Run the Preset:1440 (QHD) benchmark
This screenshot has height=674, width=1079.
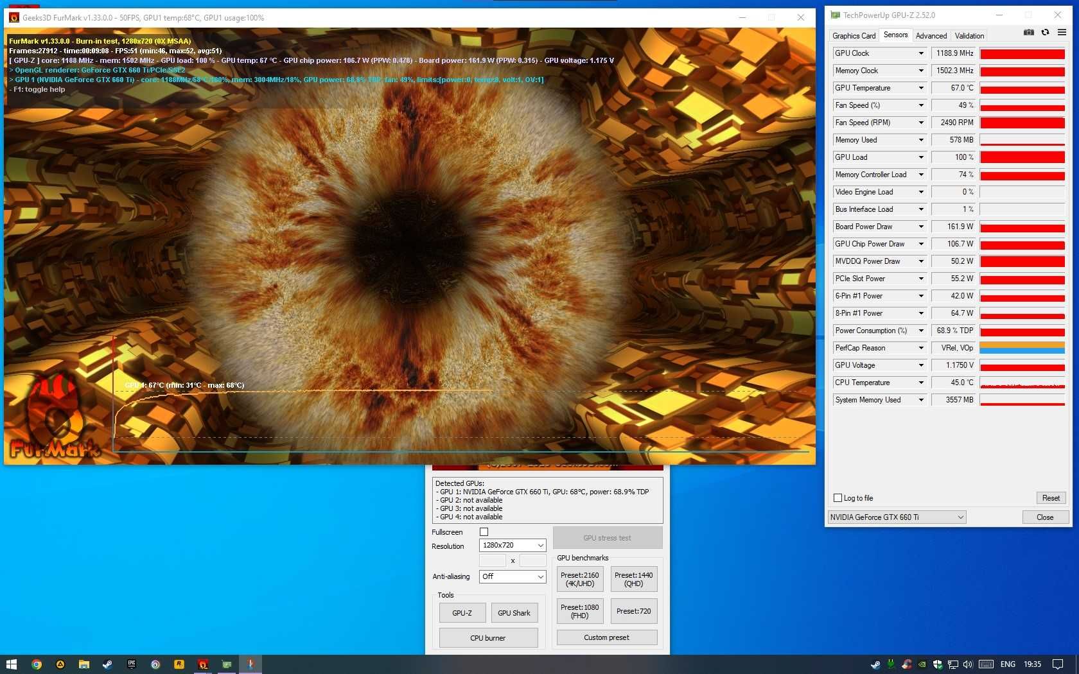[633, 580]
